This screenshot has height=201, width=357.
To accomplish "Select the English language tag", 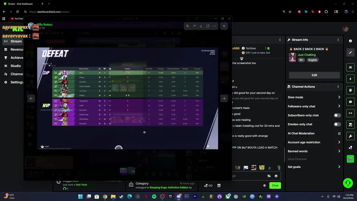I will click(x=313, y=60).
